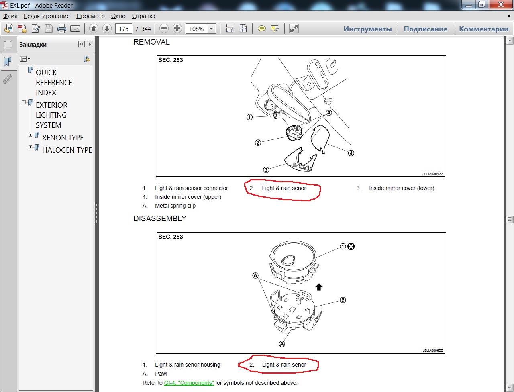
Task: Open the Файл menu
Action: click(10, 16)
